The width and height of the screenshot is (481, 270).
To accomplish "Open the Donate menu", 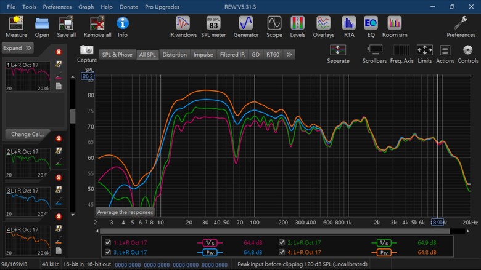I will (x=128, y=7).
